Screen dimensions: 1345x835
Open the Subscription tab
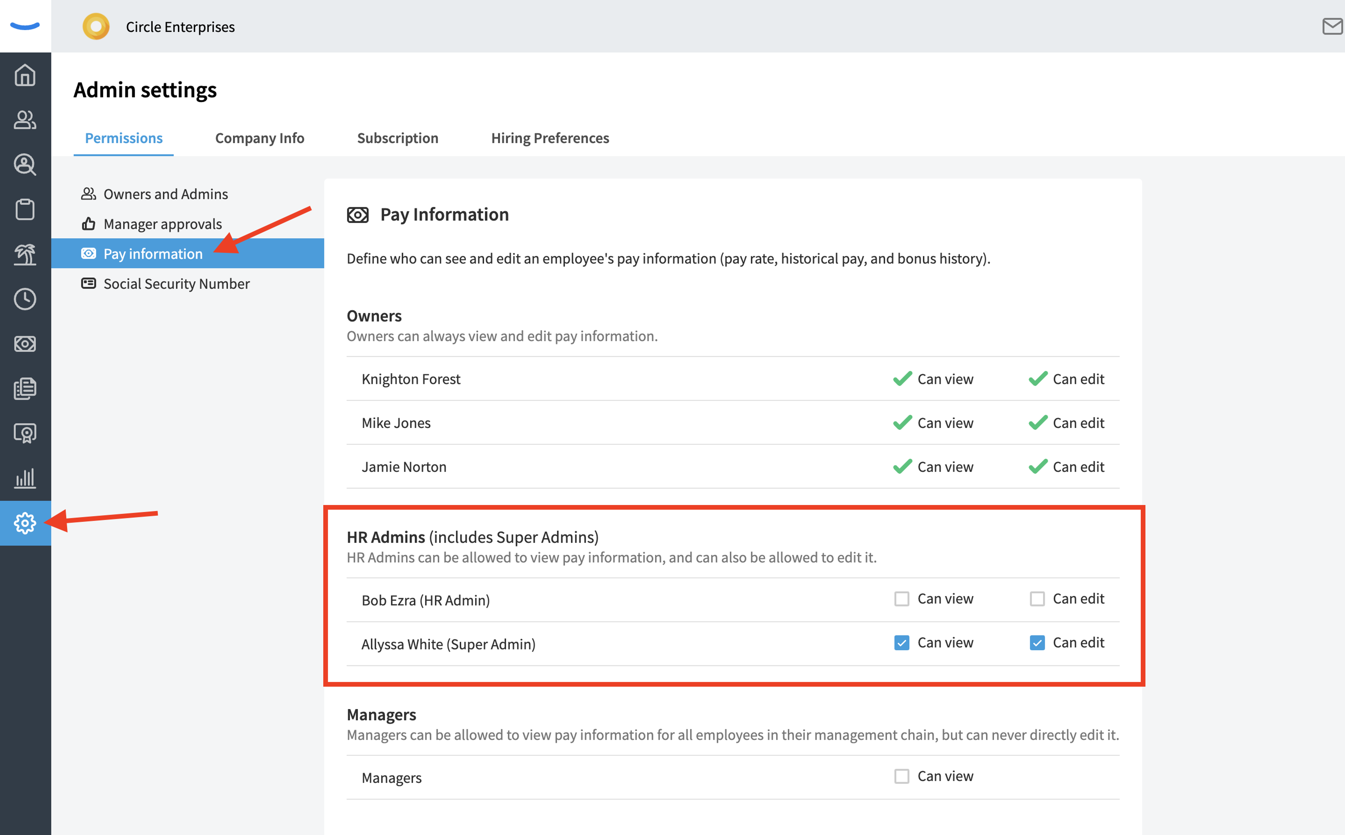coord(398,138)
